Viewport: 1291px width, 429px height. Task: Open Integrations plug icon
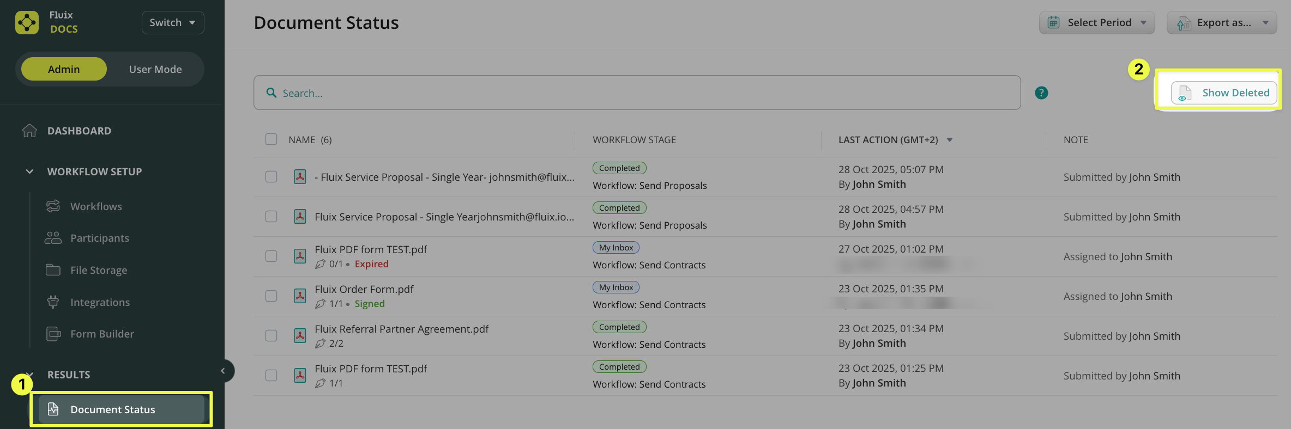(x=53, y=302)
